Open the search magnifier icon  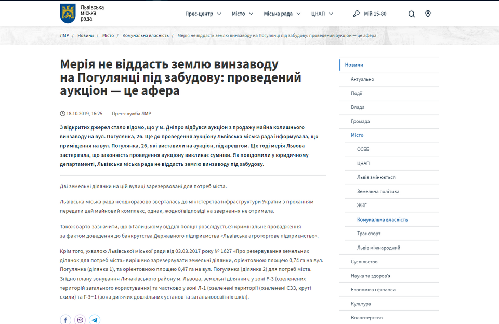412,14
